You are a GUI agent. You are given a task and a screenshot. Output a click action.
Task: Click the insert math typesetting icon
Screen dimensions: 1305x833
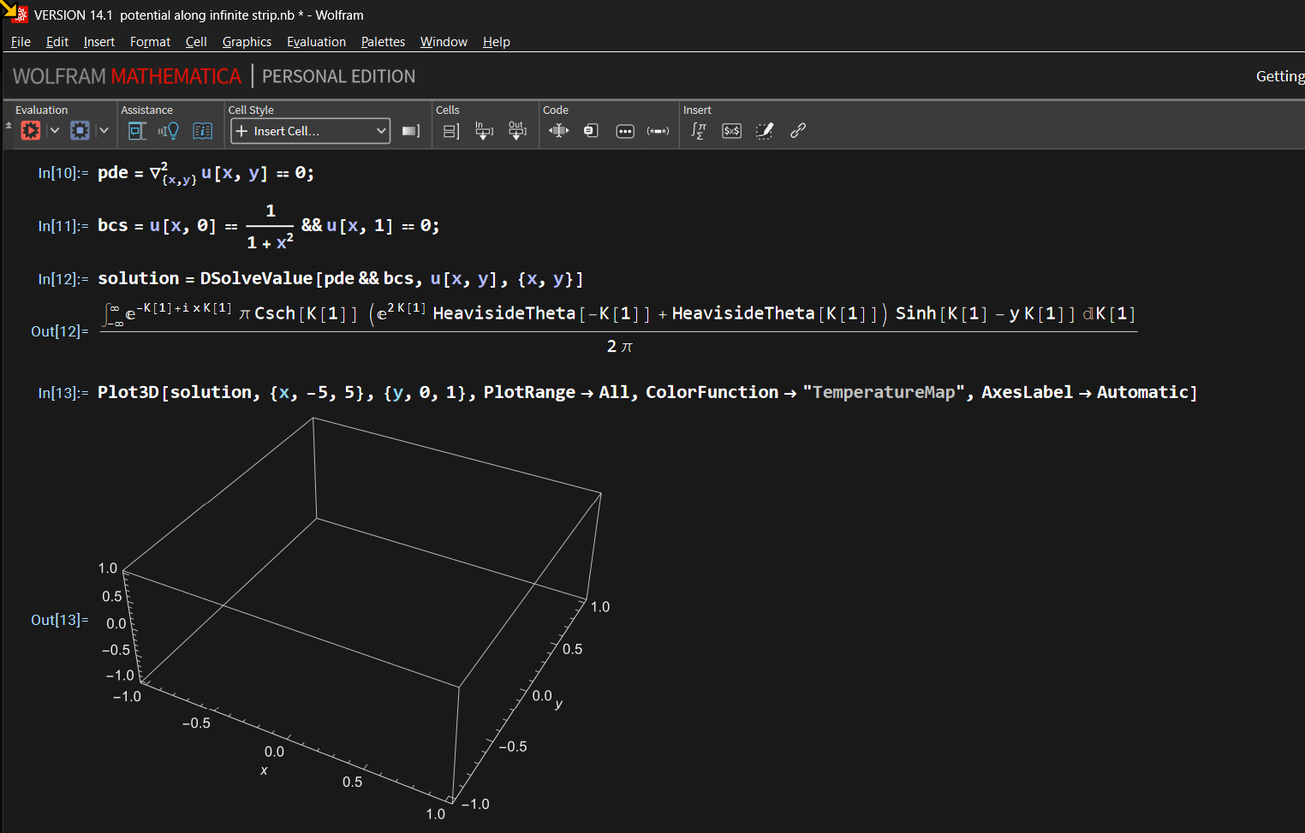(699, 131)
